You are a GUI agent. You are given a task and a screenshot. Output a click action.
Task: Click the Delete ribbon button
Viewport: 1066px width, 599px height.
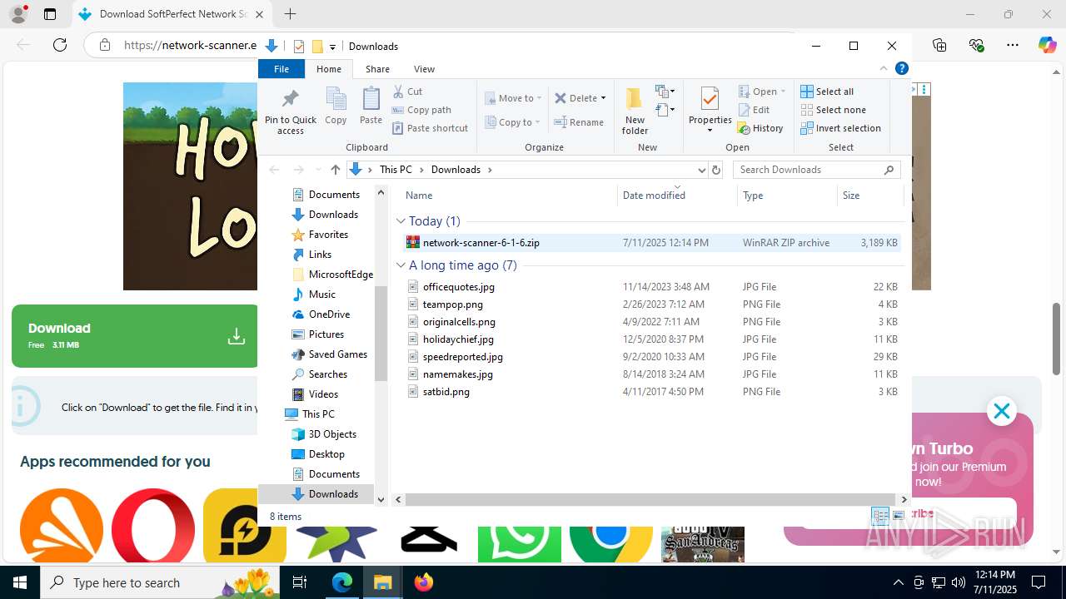point(580,98)
